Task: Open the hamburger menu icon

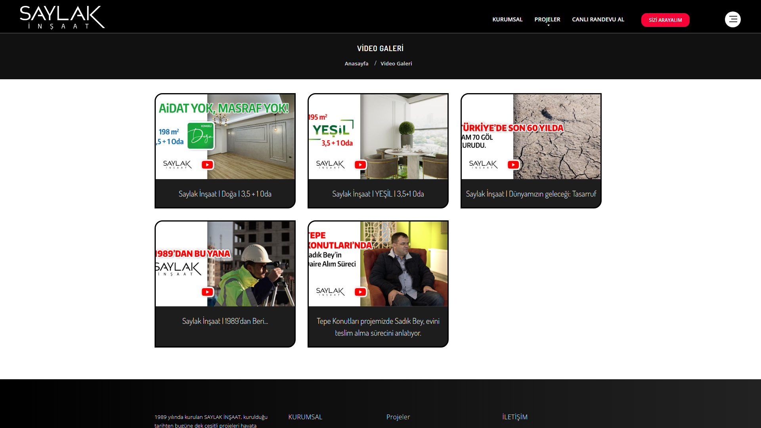Action: tap(732, 19)
